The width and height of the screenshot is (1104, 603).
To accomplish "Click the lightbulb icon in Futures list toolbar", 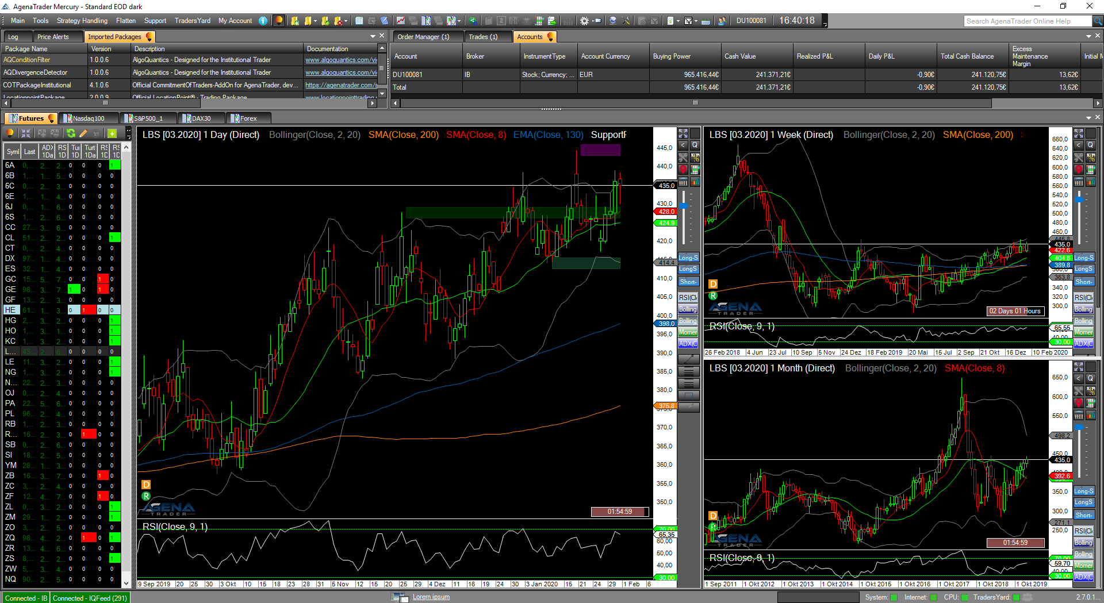I will pyautogui.click(x=10, y=133).
